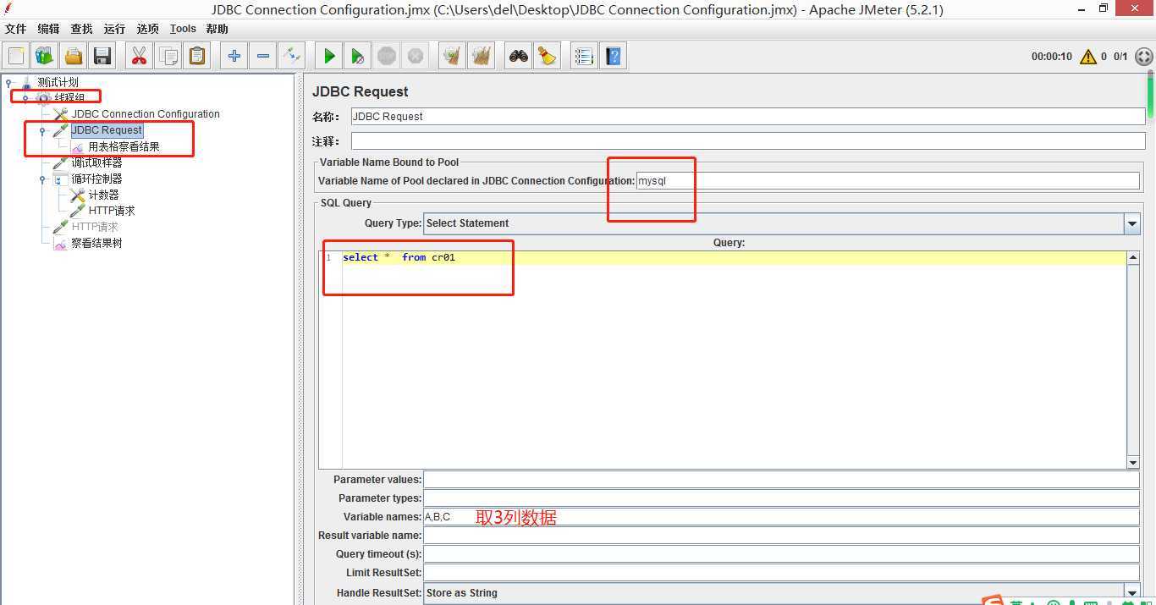Stop the running test via toolbar
Viewport: 1156px width, 605px height.
coord(386,56)
